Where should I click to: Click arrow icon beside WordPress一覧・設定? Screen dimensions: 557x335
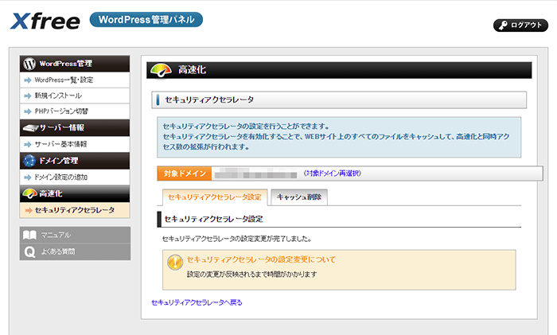28,80
